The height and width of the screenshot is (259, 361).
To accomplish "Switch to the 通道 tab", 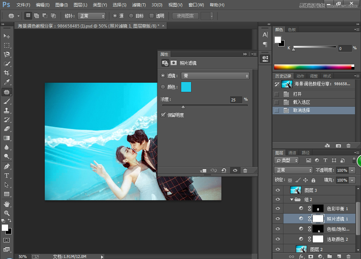I will click(x=292, y=153).
